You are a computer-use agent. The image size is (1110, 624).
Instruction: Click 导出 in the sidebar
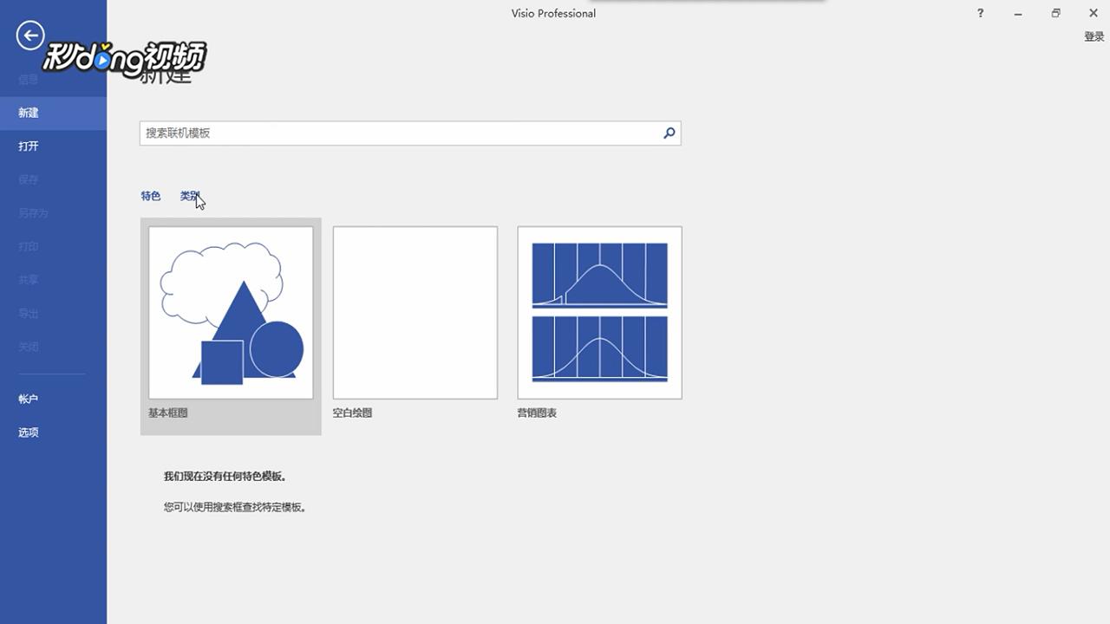(x=29, y=314)
